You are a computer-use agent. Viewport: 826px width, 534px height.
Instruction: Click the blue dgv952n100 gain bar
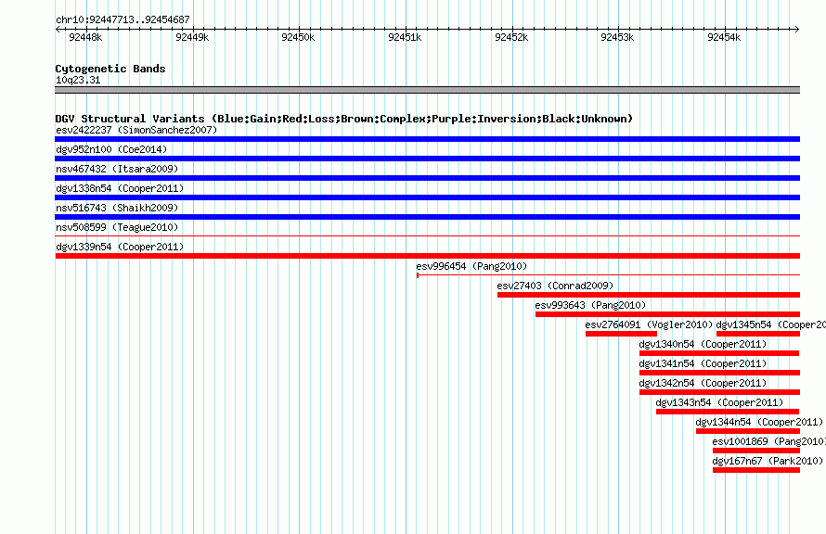click(427, 159)
